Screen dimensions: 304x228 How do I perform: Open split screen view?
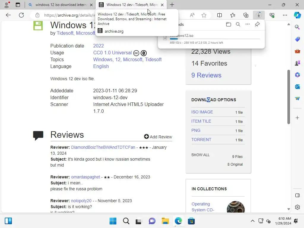219,15
